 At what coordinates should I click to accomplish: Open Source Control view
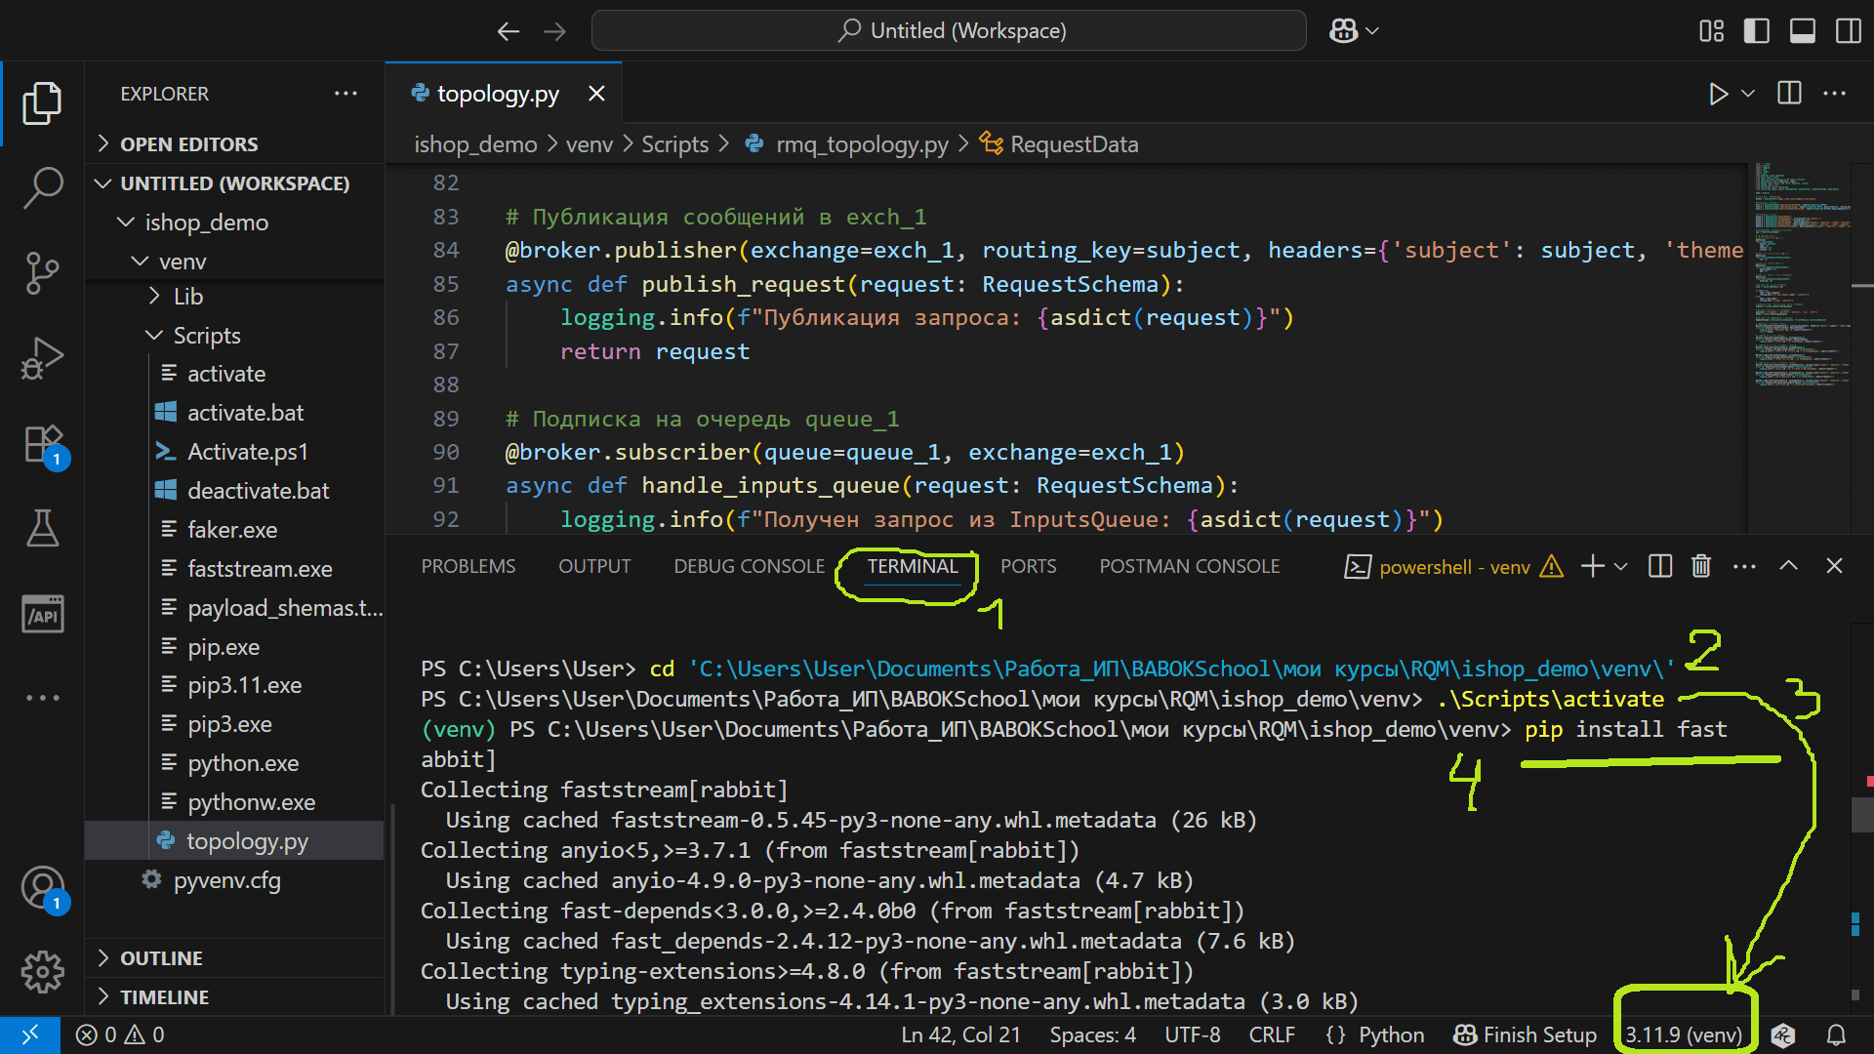42,272
